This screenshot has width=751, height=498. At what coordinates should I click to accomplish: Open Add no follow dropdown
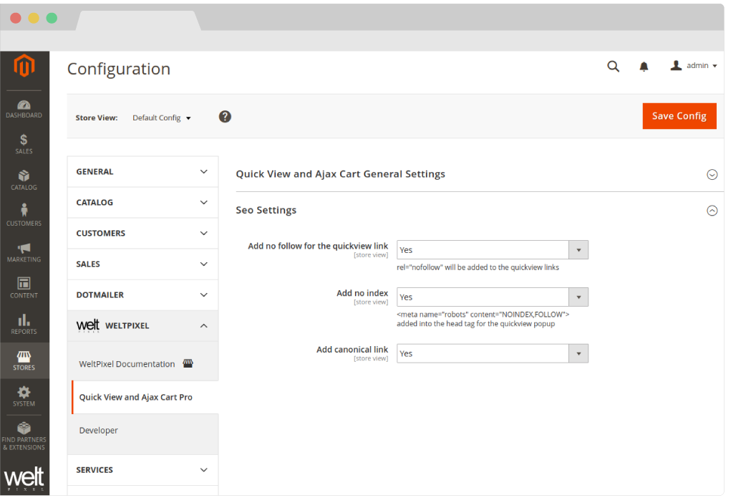tap(493, 250)
